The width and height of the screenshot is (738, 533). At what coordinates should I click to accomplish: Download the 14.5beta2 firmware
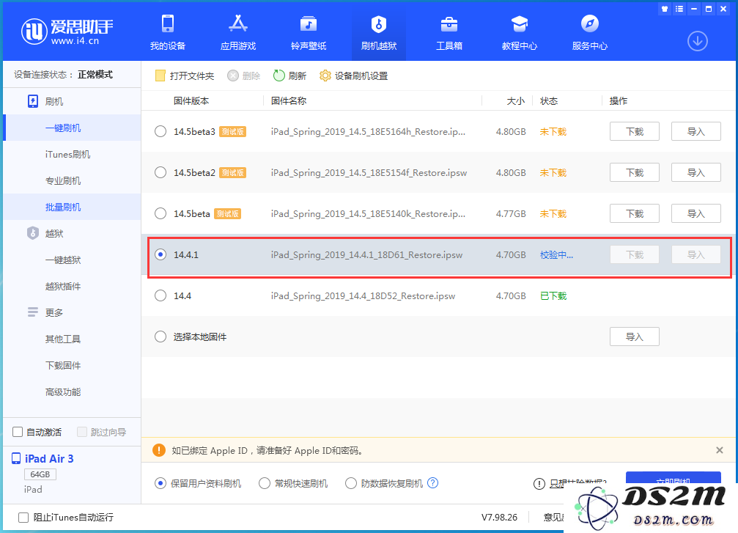click(x=635, y=172)
